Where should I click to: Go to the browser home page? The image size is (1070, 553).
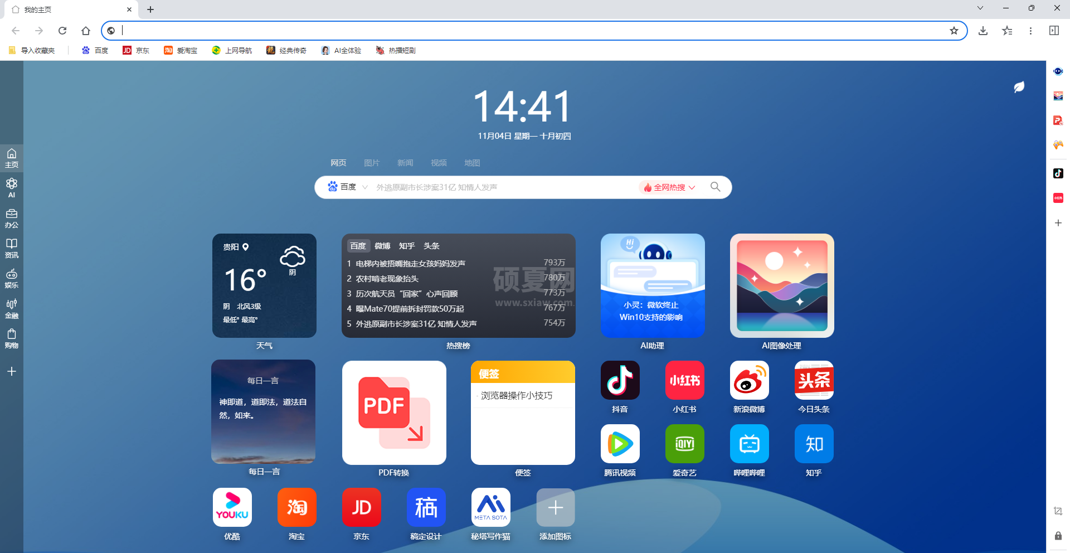pyautogui.click(x=85, y=31)
